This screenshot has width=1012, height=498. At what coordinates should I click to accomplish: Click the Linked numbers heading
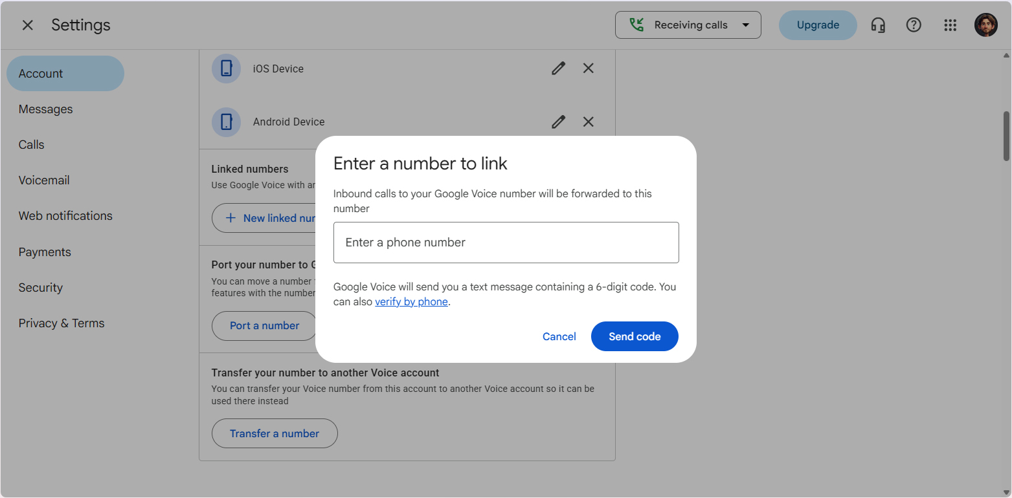(x=250, y=169)
